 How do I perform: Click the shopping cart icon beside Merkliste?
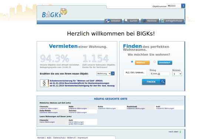[144, 21]
